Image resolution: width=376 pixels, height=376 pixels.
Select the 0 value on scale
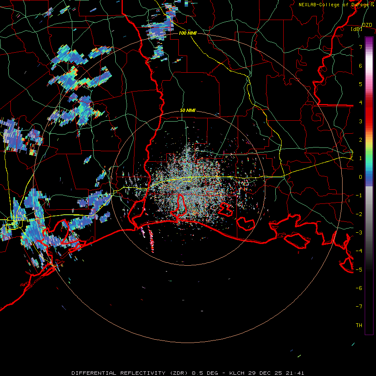pyautogui.click(x=361, y=177)
